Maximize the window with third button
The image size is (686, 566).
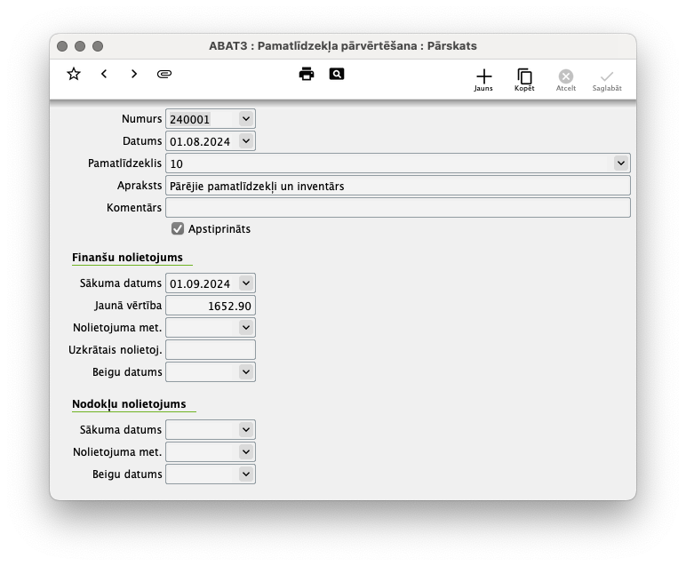point(98,46)
